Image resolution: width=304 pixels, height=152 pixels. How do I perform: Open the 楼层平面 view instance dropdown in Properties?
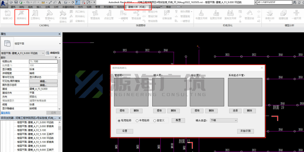point(23,53)
